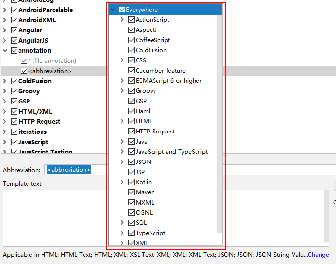This screenshot has width=336, height=264.
Task: Toggle Cucumber feature checkbox
Action: point(131,71)
